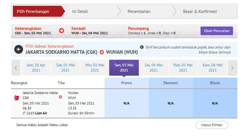Click the Tiba column label
The width and height of the screenshot is (242, 136).
(61, 83)
